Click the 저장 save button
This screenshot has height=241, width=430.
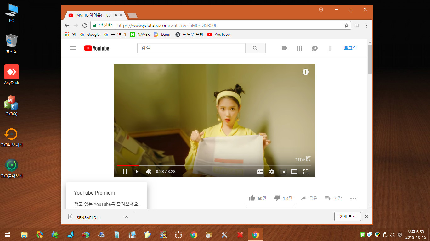[333, 198]
